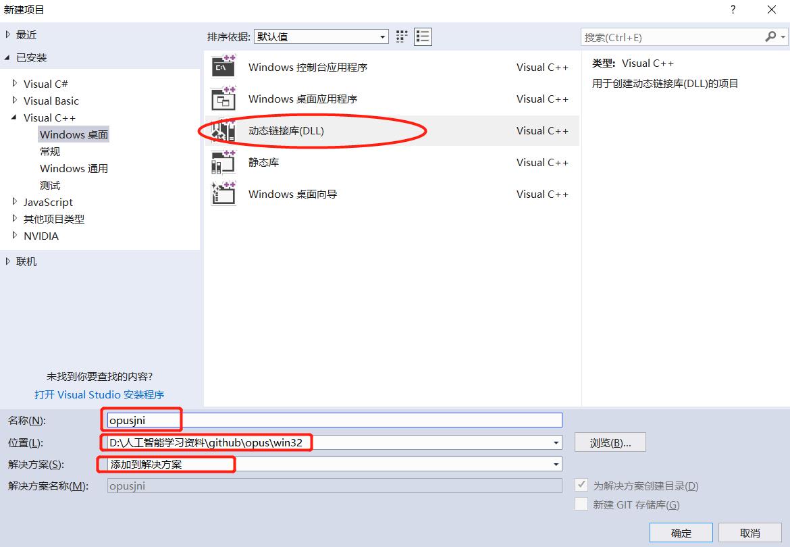Image resolution: width=790 pixels, height=547 pixels.
Task: Expand the 联机 section
Action: (7, 261)
